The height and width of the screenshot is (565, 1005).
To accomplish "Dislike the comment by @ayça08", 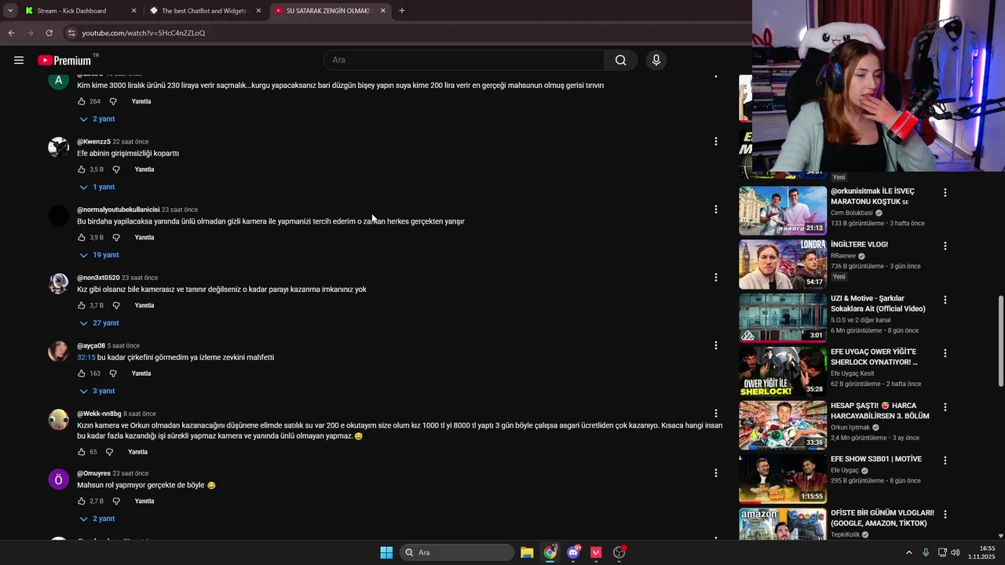I will (113, 374).
